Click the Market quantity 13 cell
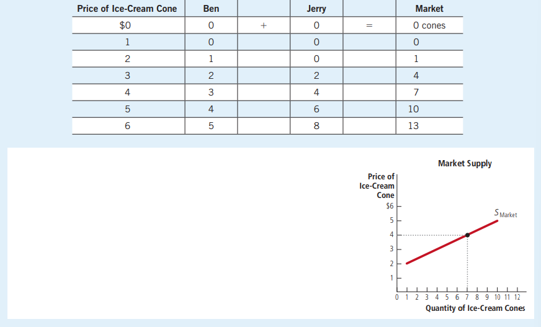Image resolution: width=541 pixels, height=327 pixels. click(414, 126)
